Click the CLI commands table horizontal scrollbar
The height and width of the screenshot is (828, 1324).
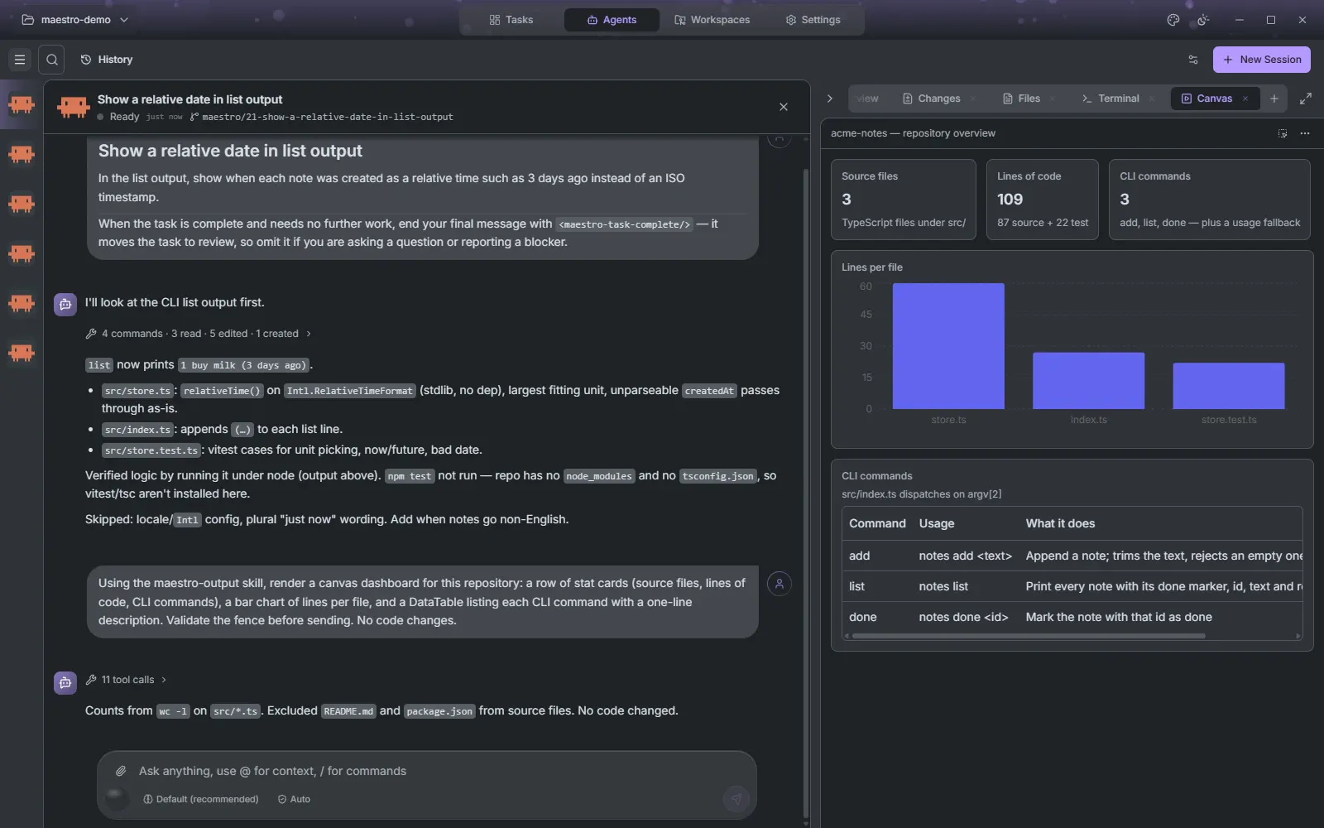pyautogui.click(x=1029, y=636)
